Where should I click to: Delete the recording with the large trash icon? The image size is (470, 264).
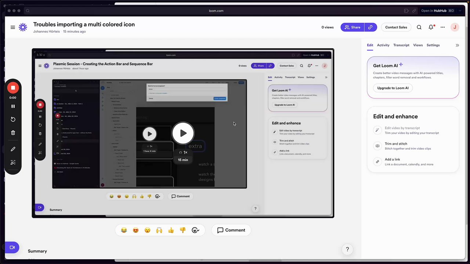13,133
